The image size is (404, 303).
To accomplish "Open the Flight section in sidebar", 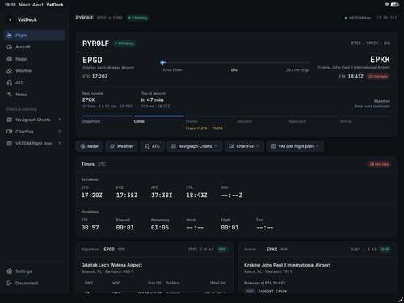I will pyautogui.click(x=34, y=36).
